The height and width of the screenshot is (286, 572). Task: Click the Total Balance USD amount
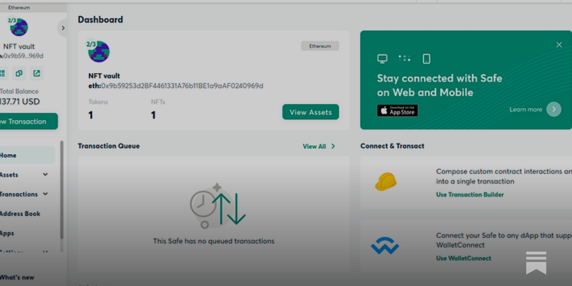[20, 102]
